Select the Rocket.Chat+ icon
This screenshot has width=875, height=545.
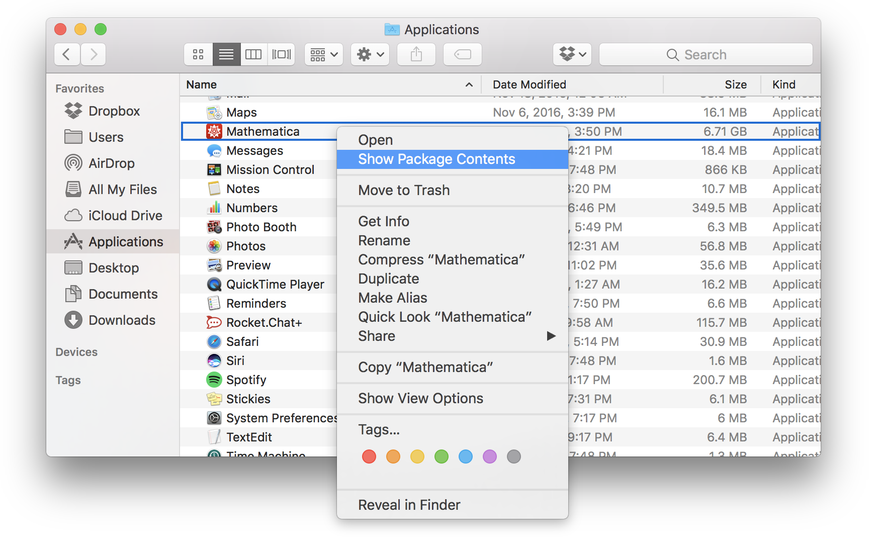[214, 322]
